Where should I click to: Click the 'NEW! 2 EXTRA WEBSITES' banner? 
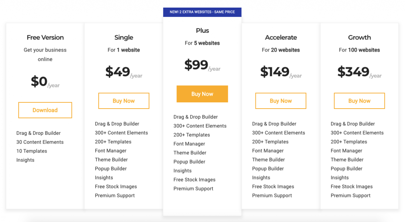[202, 12]
